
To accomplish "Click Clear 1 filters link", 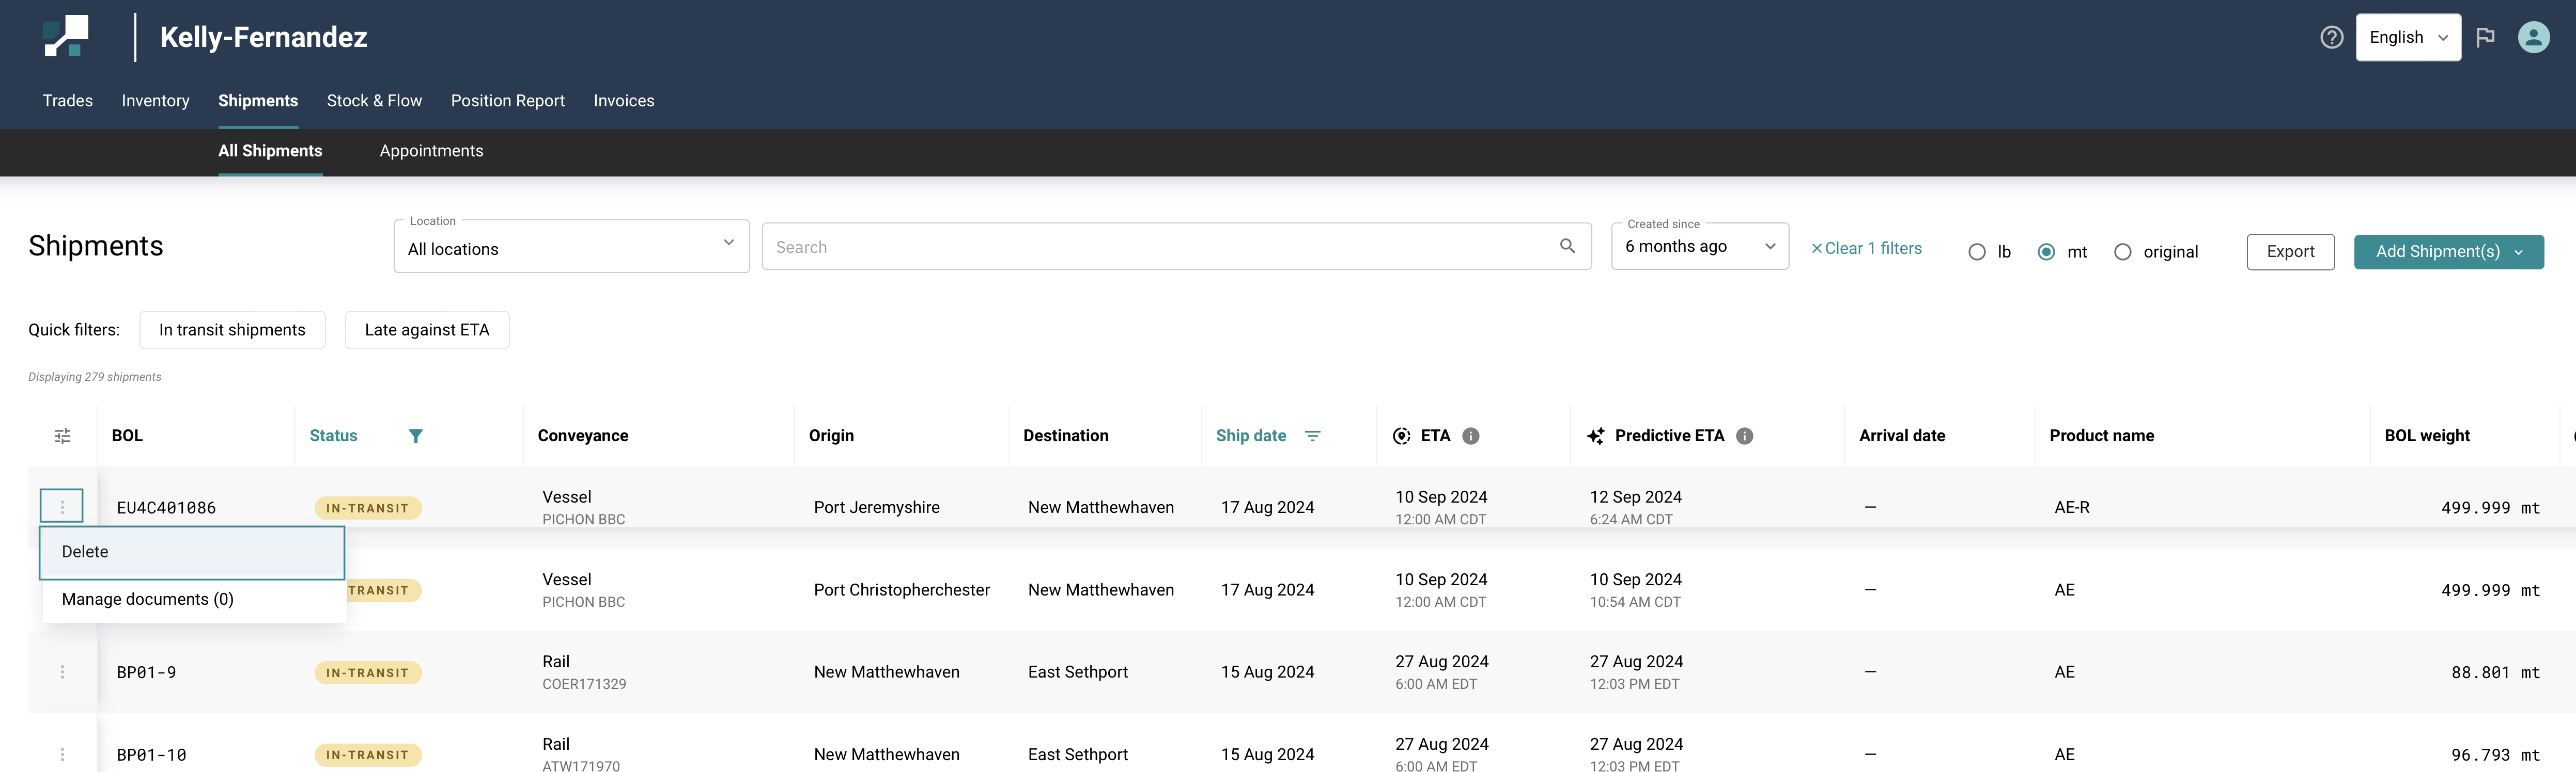I will (1866, 249).
